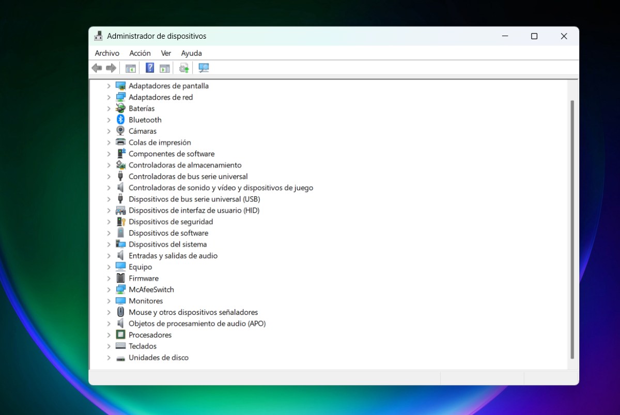Click the Administrador de dispositivos title bar icon
The height and width of the screenshot is (415, 620).
click(99, 36)
